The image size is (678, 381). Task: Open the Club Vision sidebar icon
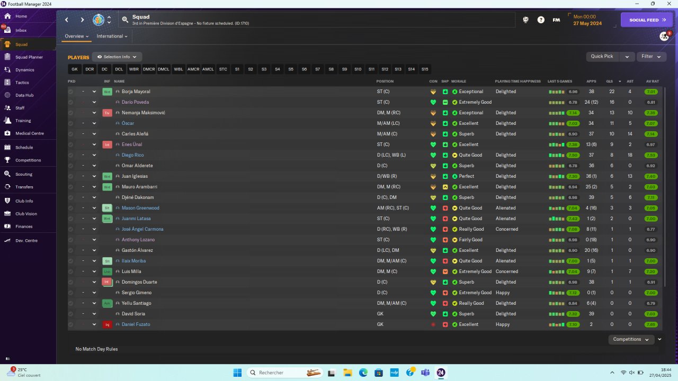click(7, 214)
